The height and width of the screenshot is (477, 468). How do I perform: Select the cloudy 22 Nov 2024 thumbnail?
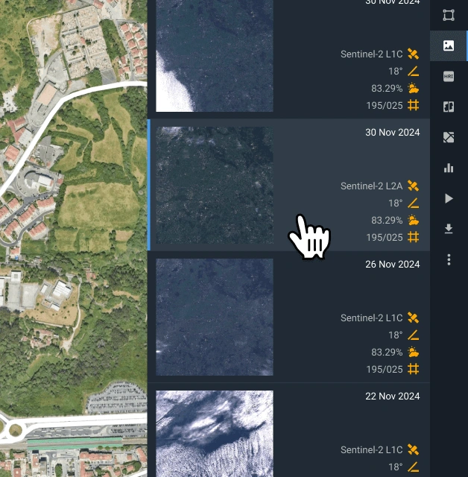point(215,434)
